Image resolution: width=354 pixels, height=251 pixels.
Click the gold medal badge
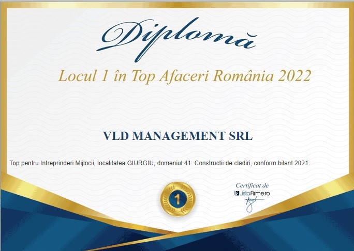point(178,197)
